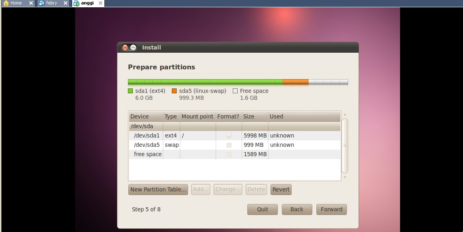463x232 pixels.
Task: Click the green sda1 segment in partition bar
Action: pyautogui.click(x=205, y=82)
